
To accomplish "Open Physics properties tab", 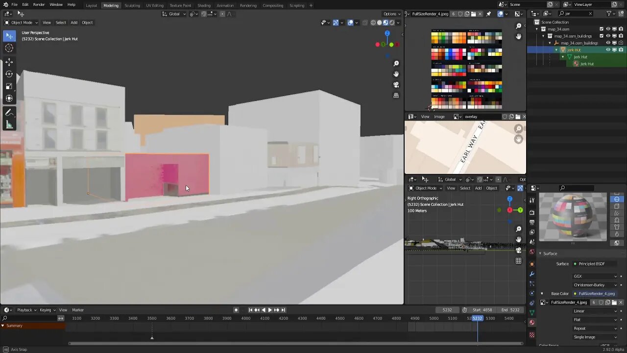I will pos(532,294).
